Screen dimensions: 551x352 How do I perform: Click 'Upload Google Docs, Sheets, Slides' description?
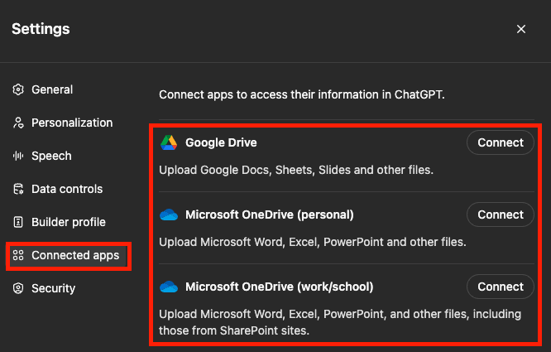tap(296, 170)
